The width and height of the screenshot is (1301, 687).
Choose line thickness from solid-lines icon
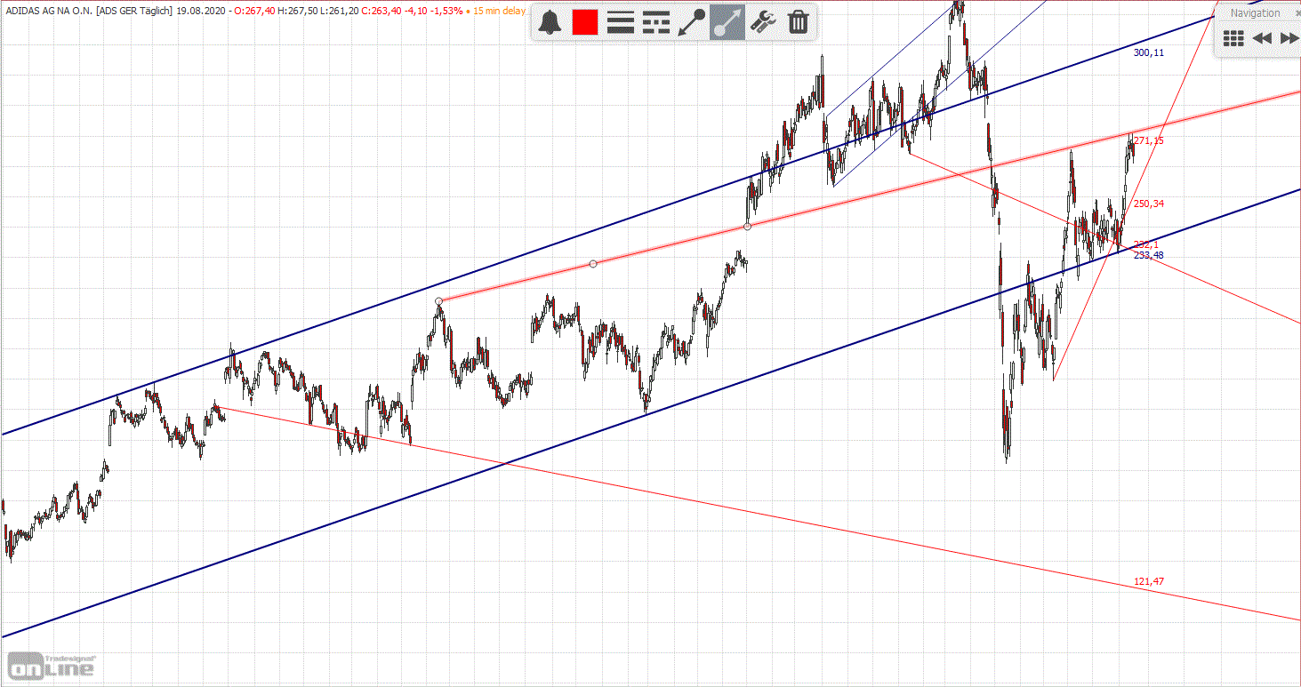[x=620, y=22]
